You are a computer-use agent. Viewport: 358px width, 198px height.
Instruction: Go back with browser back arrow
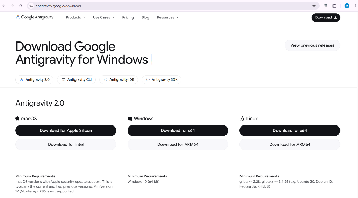point(4,6)
